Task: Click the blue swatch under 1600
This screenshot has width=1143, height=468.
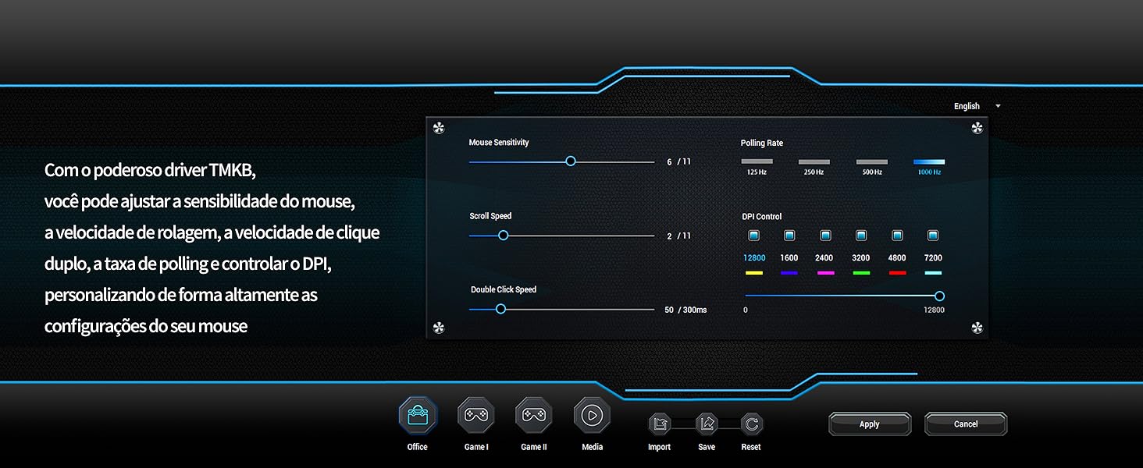Action: coord(789,273)
